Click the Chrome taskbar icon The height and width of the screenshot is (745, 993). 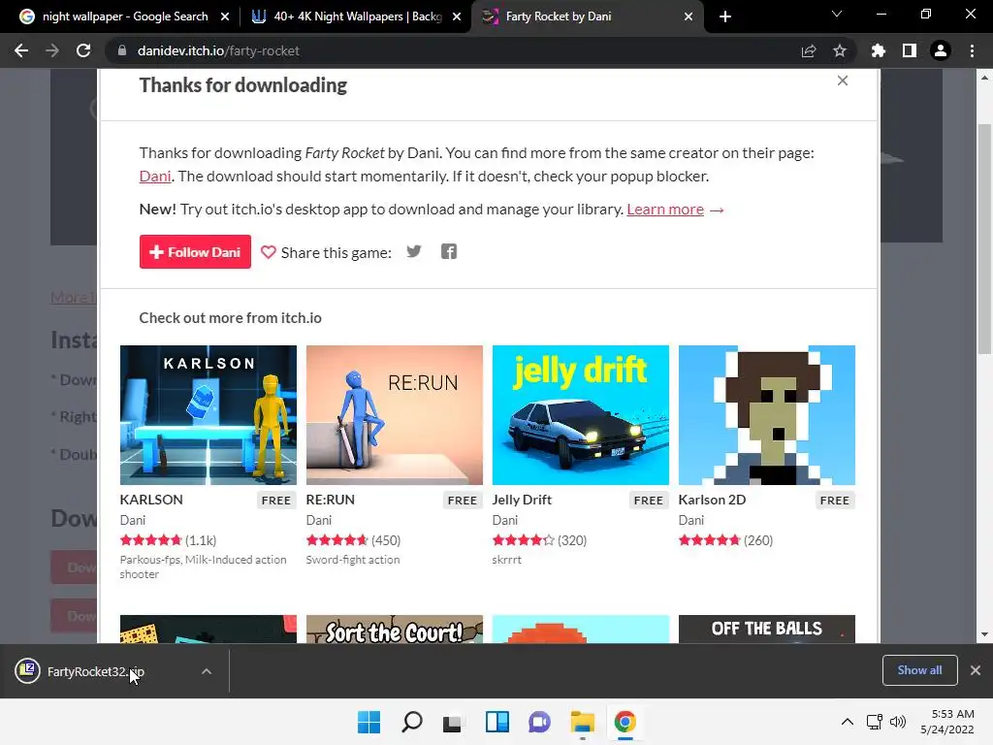(625, 722)
